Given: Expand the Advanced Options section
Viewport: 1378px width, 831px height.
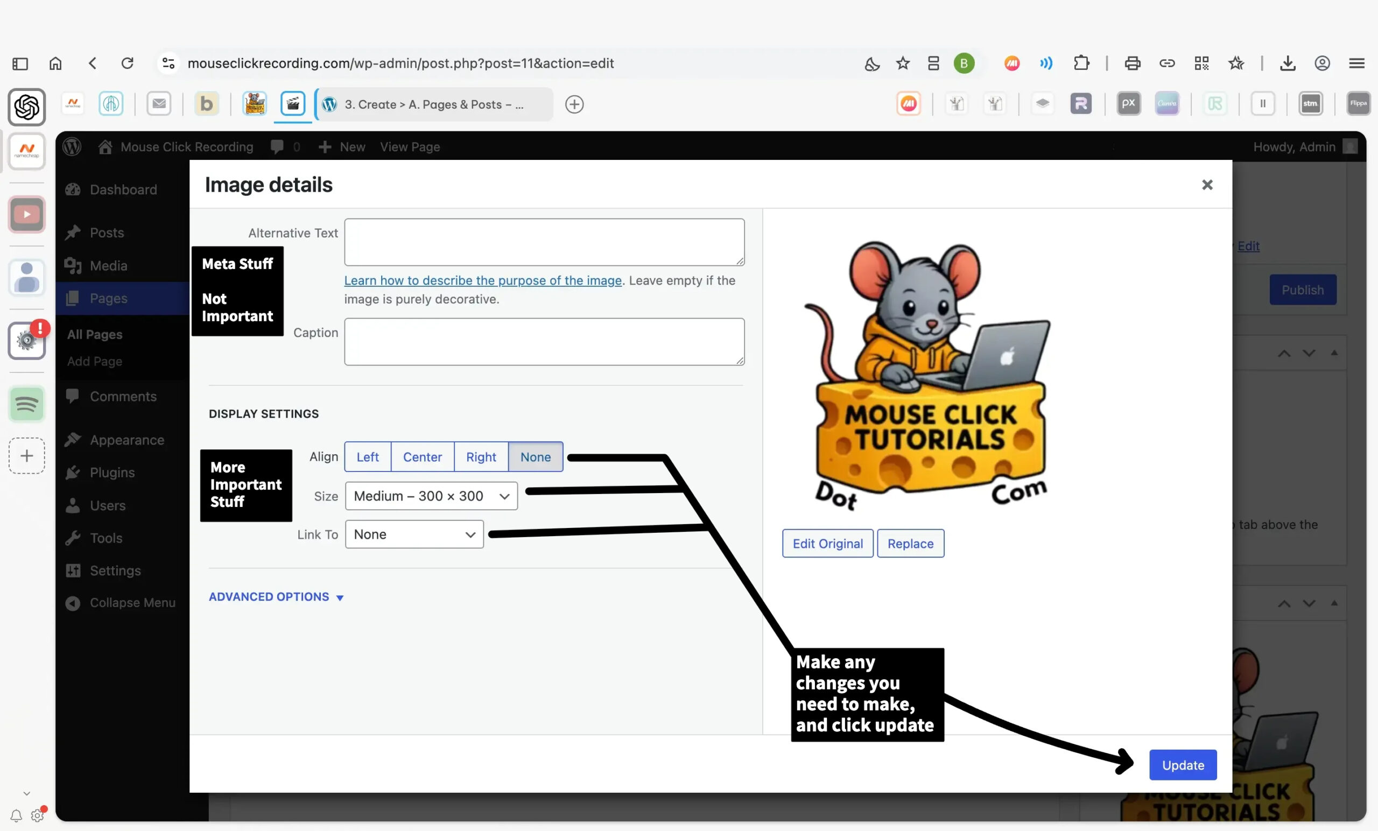Looking at the screenshot, I should pyautogui.click(x=276, y=597).
